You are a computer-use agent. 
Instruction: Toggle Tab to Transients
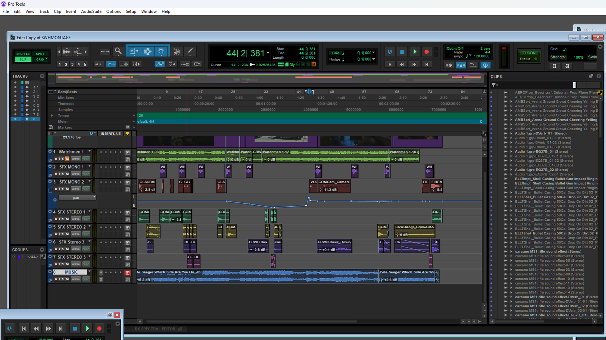point(98,64)
